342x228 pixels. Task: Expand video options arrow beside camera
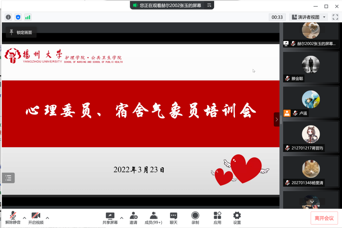tap(47, 218)
